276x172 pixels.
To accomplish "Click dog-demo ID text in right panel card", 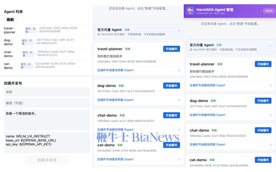I will coord(218,106).
